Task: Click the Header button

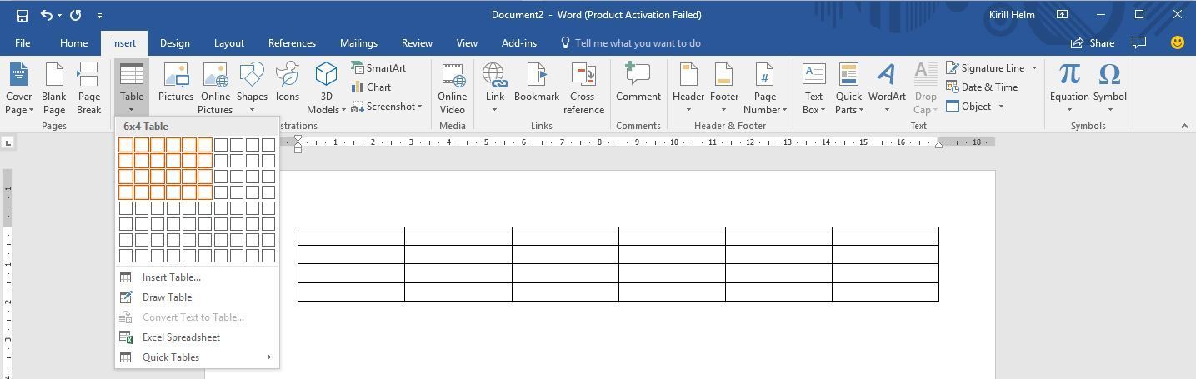Action: (688, 88)
